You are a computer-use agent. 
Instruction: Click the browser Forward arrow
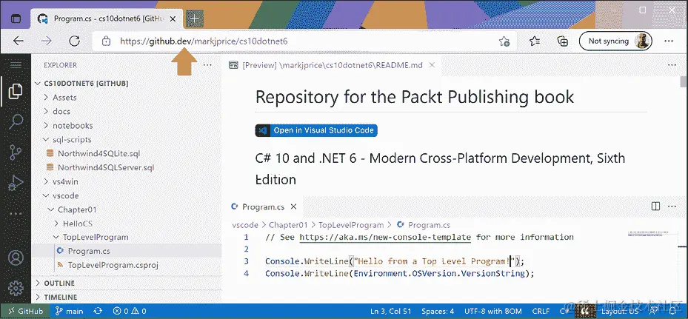click(x=46, y=41)
